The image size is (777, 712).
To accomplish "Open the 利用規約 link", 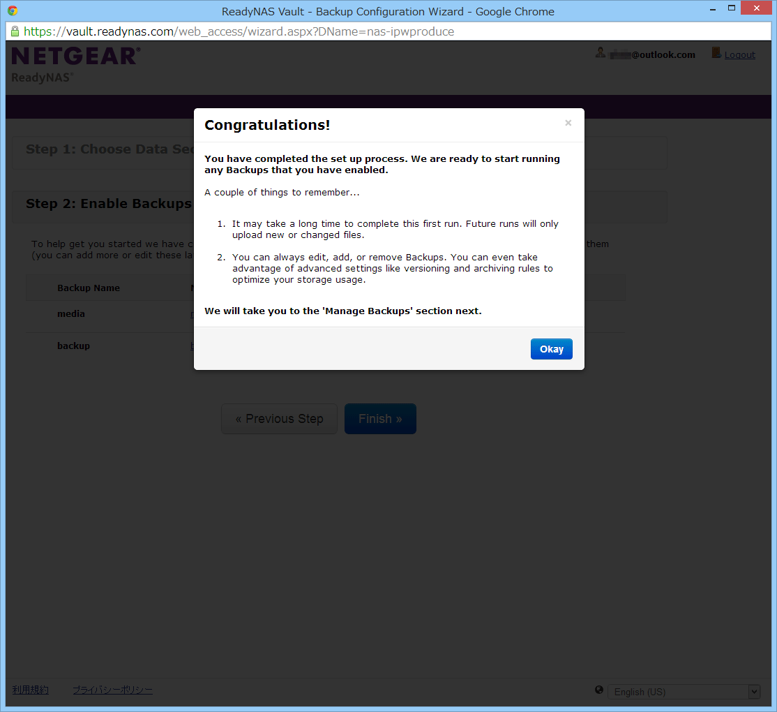I will tap(30, 690).
